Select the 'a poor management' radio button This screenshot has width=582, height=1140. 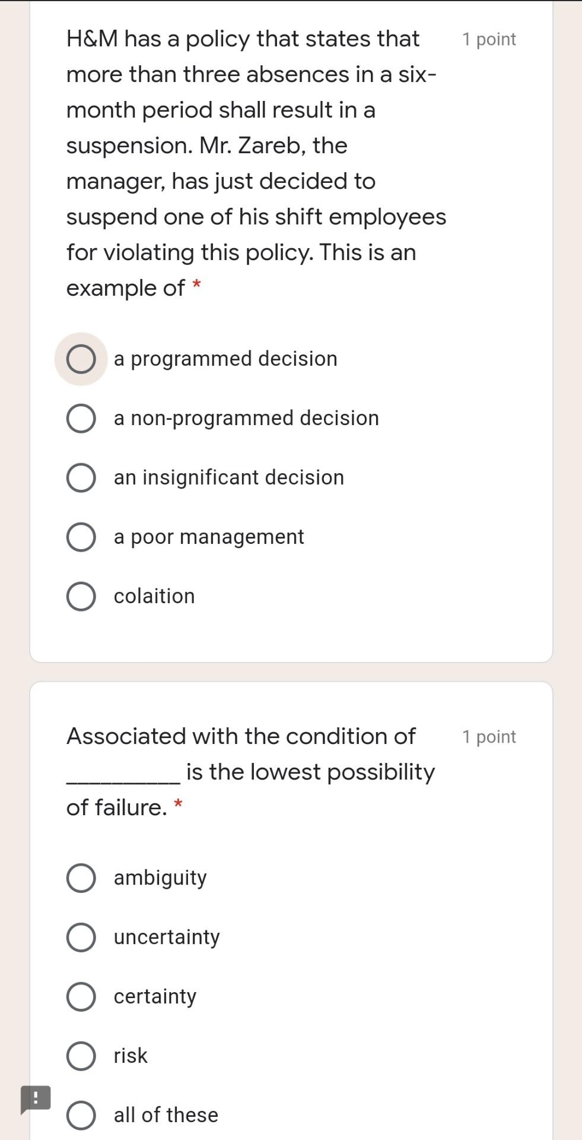[x=81, y=537]
